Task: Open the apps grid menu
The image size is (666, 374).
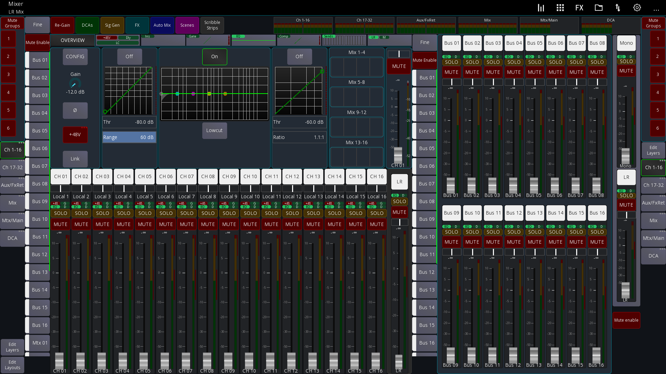Action: [x=560, y=8]
